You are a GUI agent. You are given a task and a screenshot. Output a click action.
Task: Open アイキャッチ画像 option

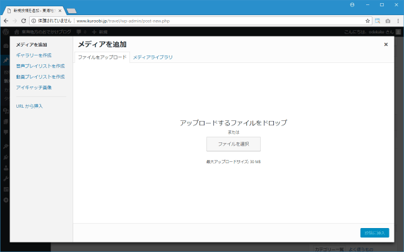34,87
